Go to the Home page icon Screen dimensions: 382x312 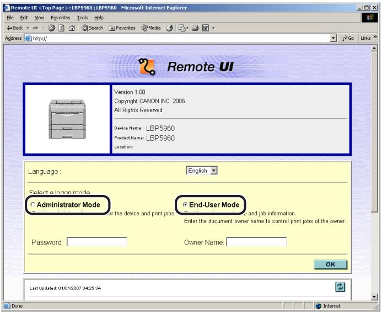tap(72, 28)
